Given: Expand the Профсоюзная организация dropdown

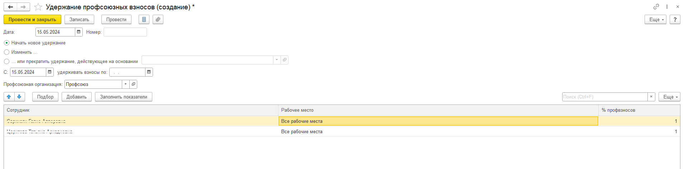Looking at the screenshot, I should [x=125, y=84].
